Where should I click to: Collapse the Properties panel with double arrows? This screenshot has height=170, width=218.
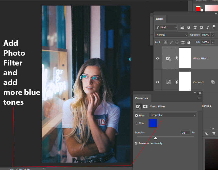click(x=195, y=93)
